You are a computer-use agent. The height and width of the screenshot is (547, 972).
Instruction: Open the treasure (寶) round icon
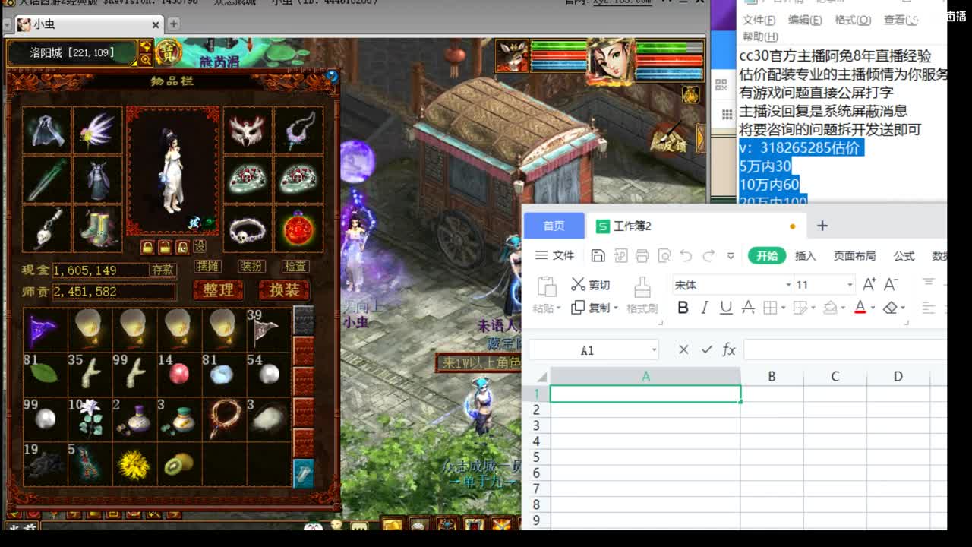[x=168, y=52]
